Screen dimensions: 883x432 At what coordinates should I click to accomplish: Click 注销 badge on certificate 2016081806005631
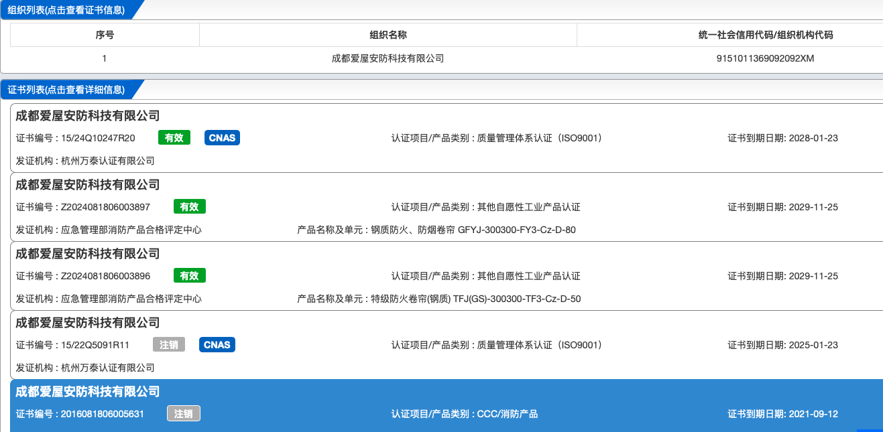point(184,413)
